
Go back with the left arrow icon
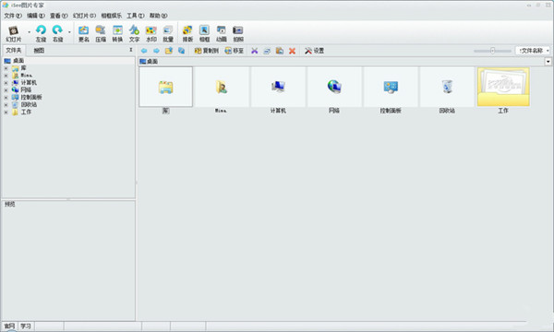(144, 51)
